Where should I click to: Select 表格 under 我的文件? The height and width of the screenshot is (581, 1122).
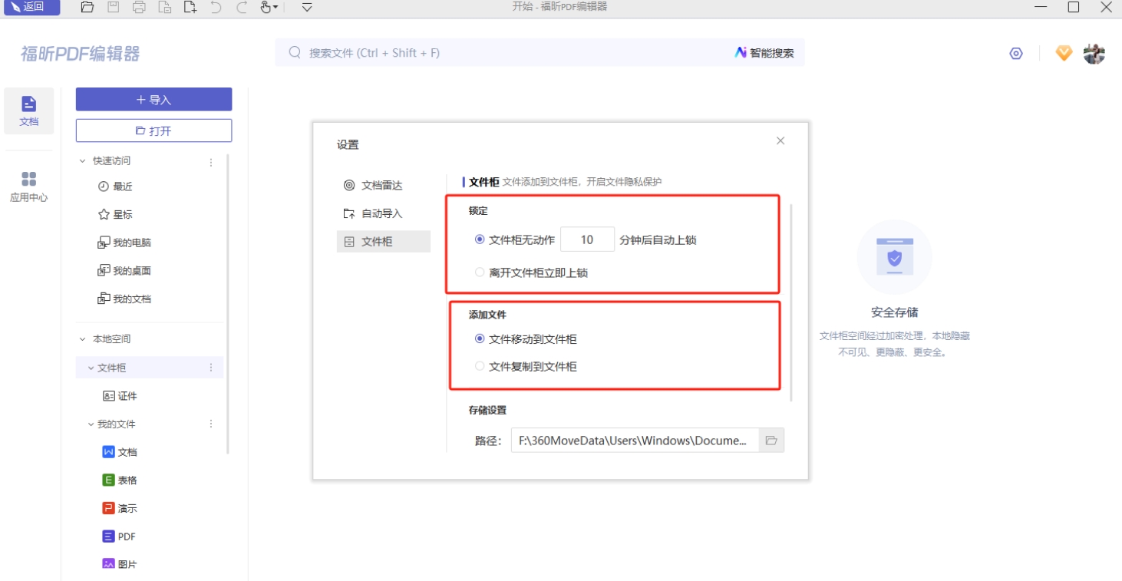[120, 480]
